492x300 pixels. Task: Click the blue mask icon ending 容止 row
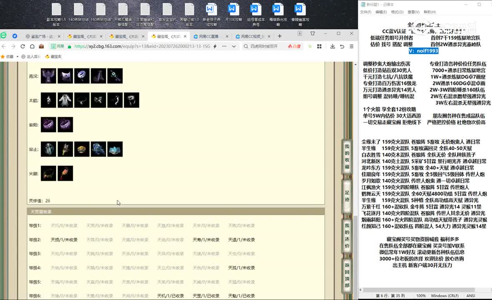tap(115, 149)
